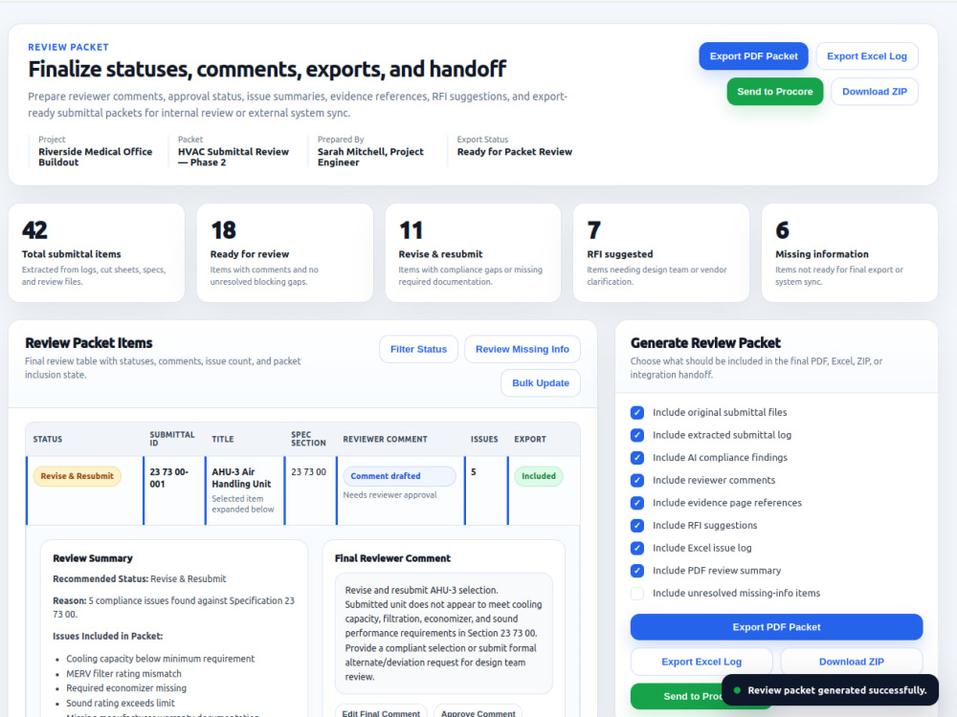Click the header Download ZIP button
This screenshot has height=717, width=957.
coord(874,92)
